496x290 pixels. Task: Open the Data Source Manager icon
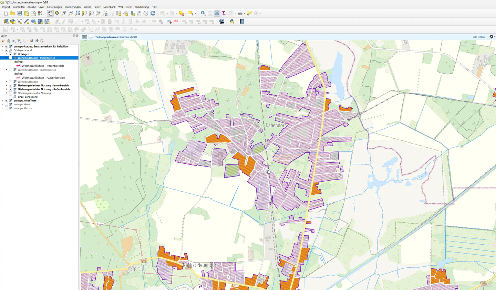coord(6,21)
